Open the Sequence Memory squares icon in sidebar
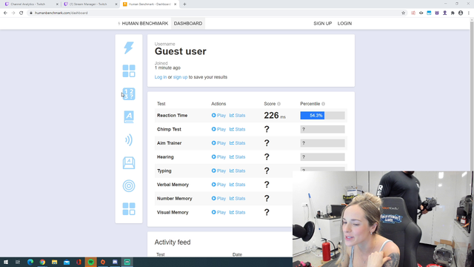 [129, 71]
